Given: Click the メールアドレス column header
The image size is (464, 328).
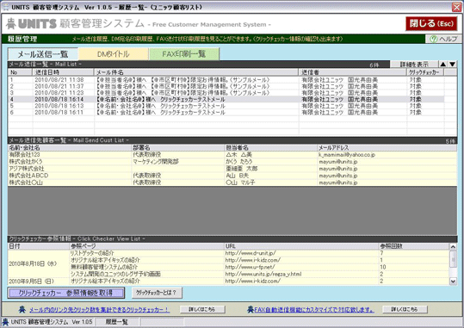Looking at the screenshot, I should point(387,147).
